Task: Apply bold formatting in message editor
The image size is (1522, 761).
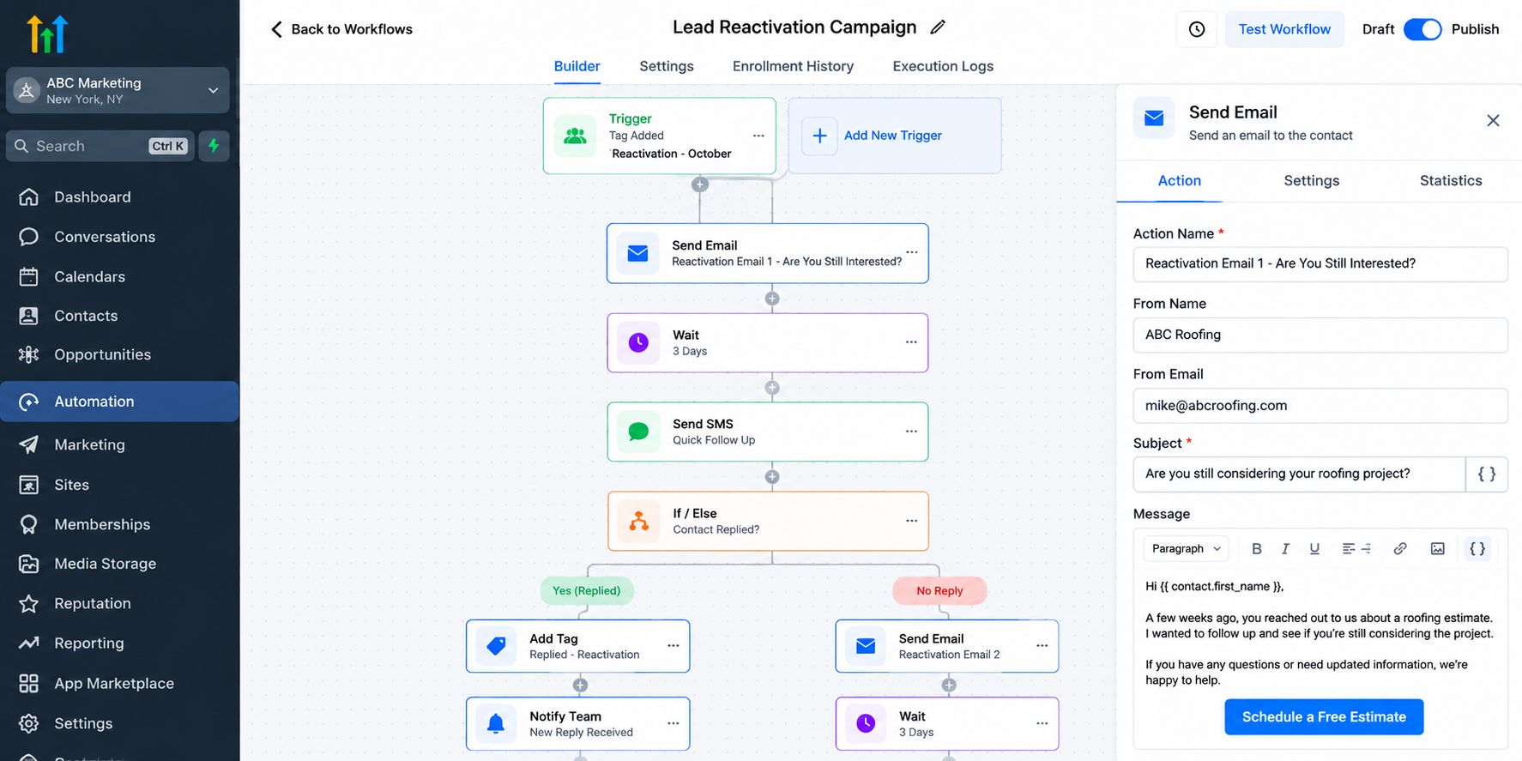Action: (1256, 549)
